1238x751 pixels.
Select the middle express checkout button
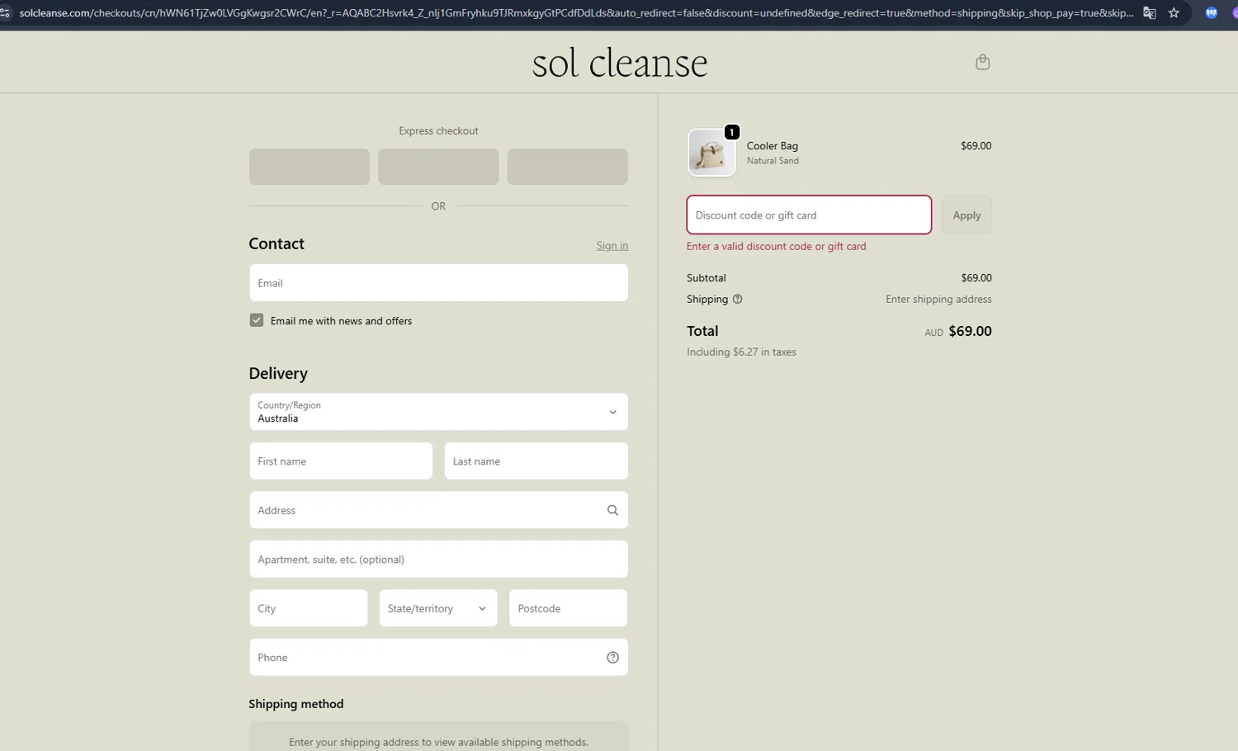tap(438, 167)
